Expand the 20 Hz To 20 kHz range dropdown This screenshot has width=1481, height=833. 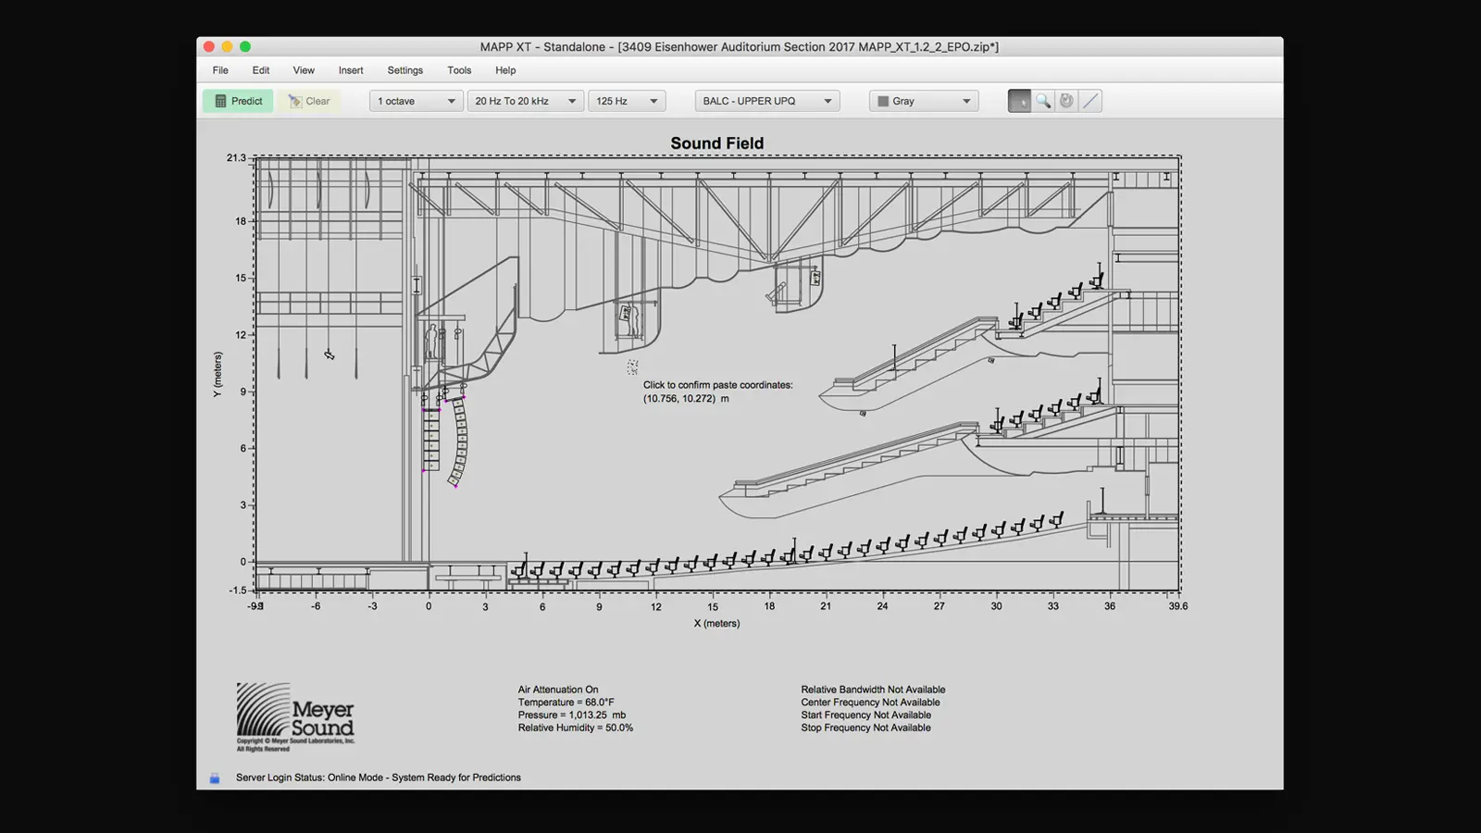(526, 101)
